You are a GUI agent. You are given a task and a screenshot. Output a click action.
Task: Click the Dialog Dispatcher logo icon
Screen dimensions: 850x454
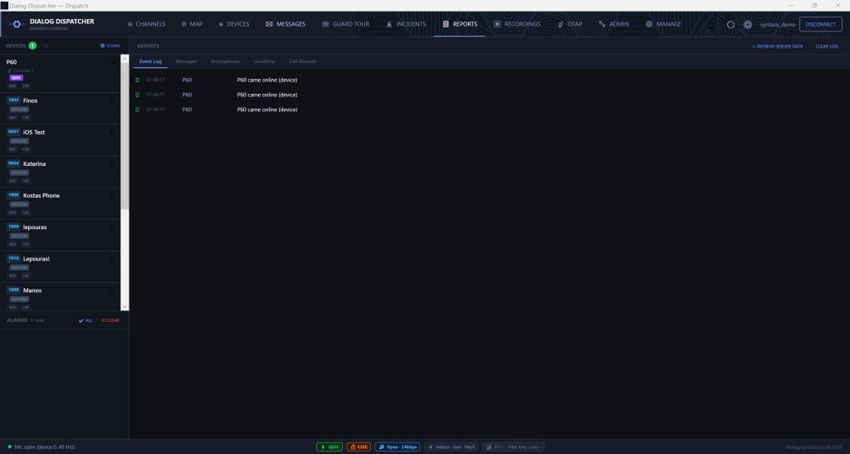click(x=17, y=24)
